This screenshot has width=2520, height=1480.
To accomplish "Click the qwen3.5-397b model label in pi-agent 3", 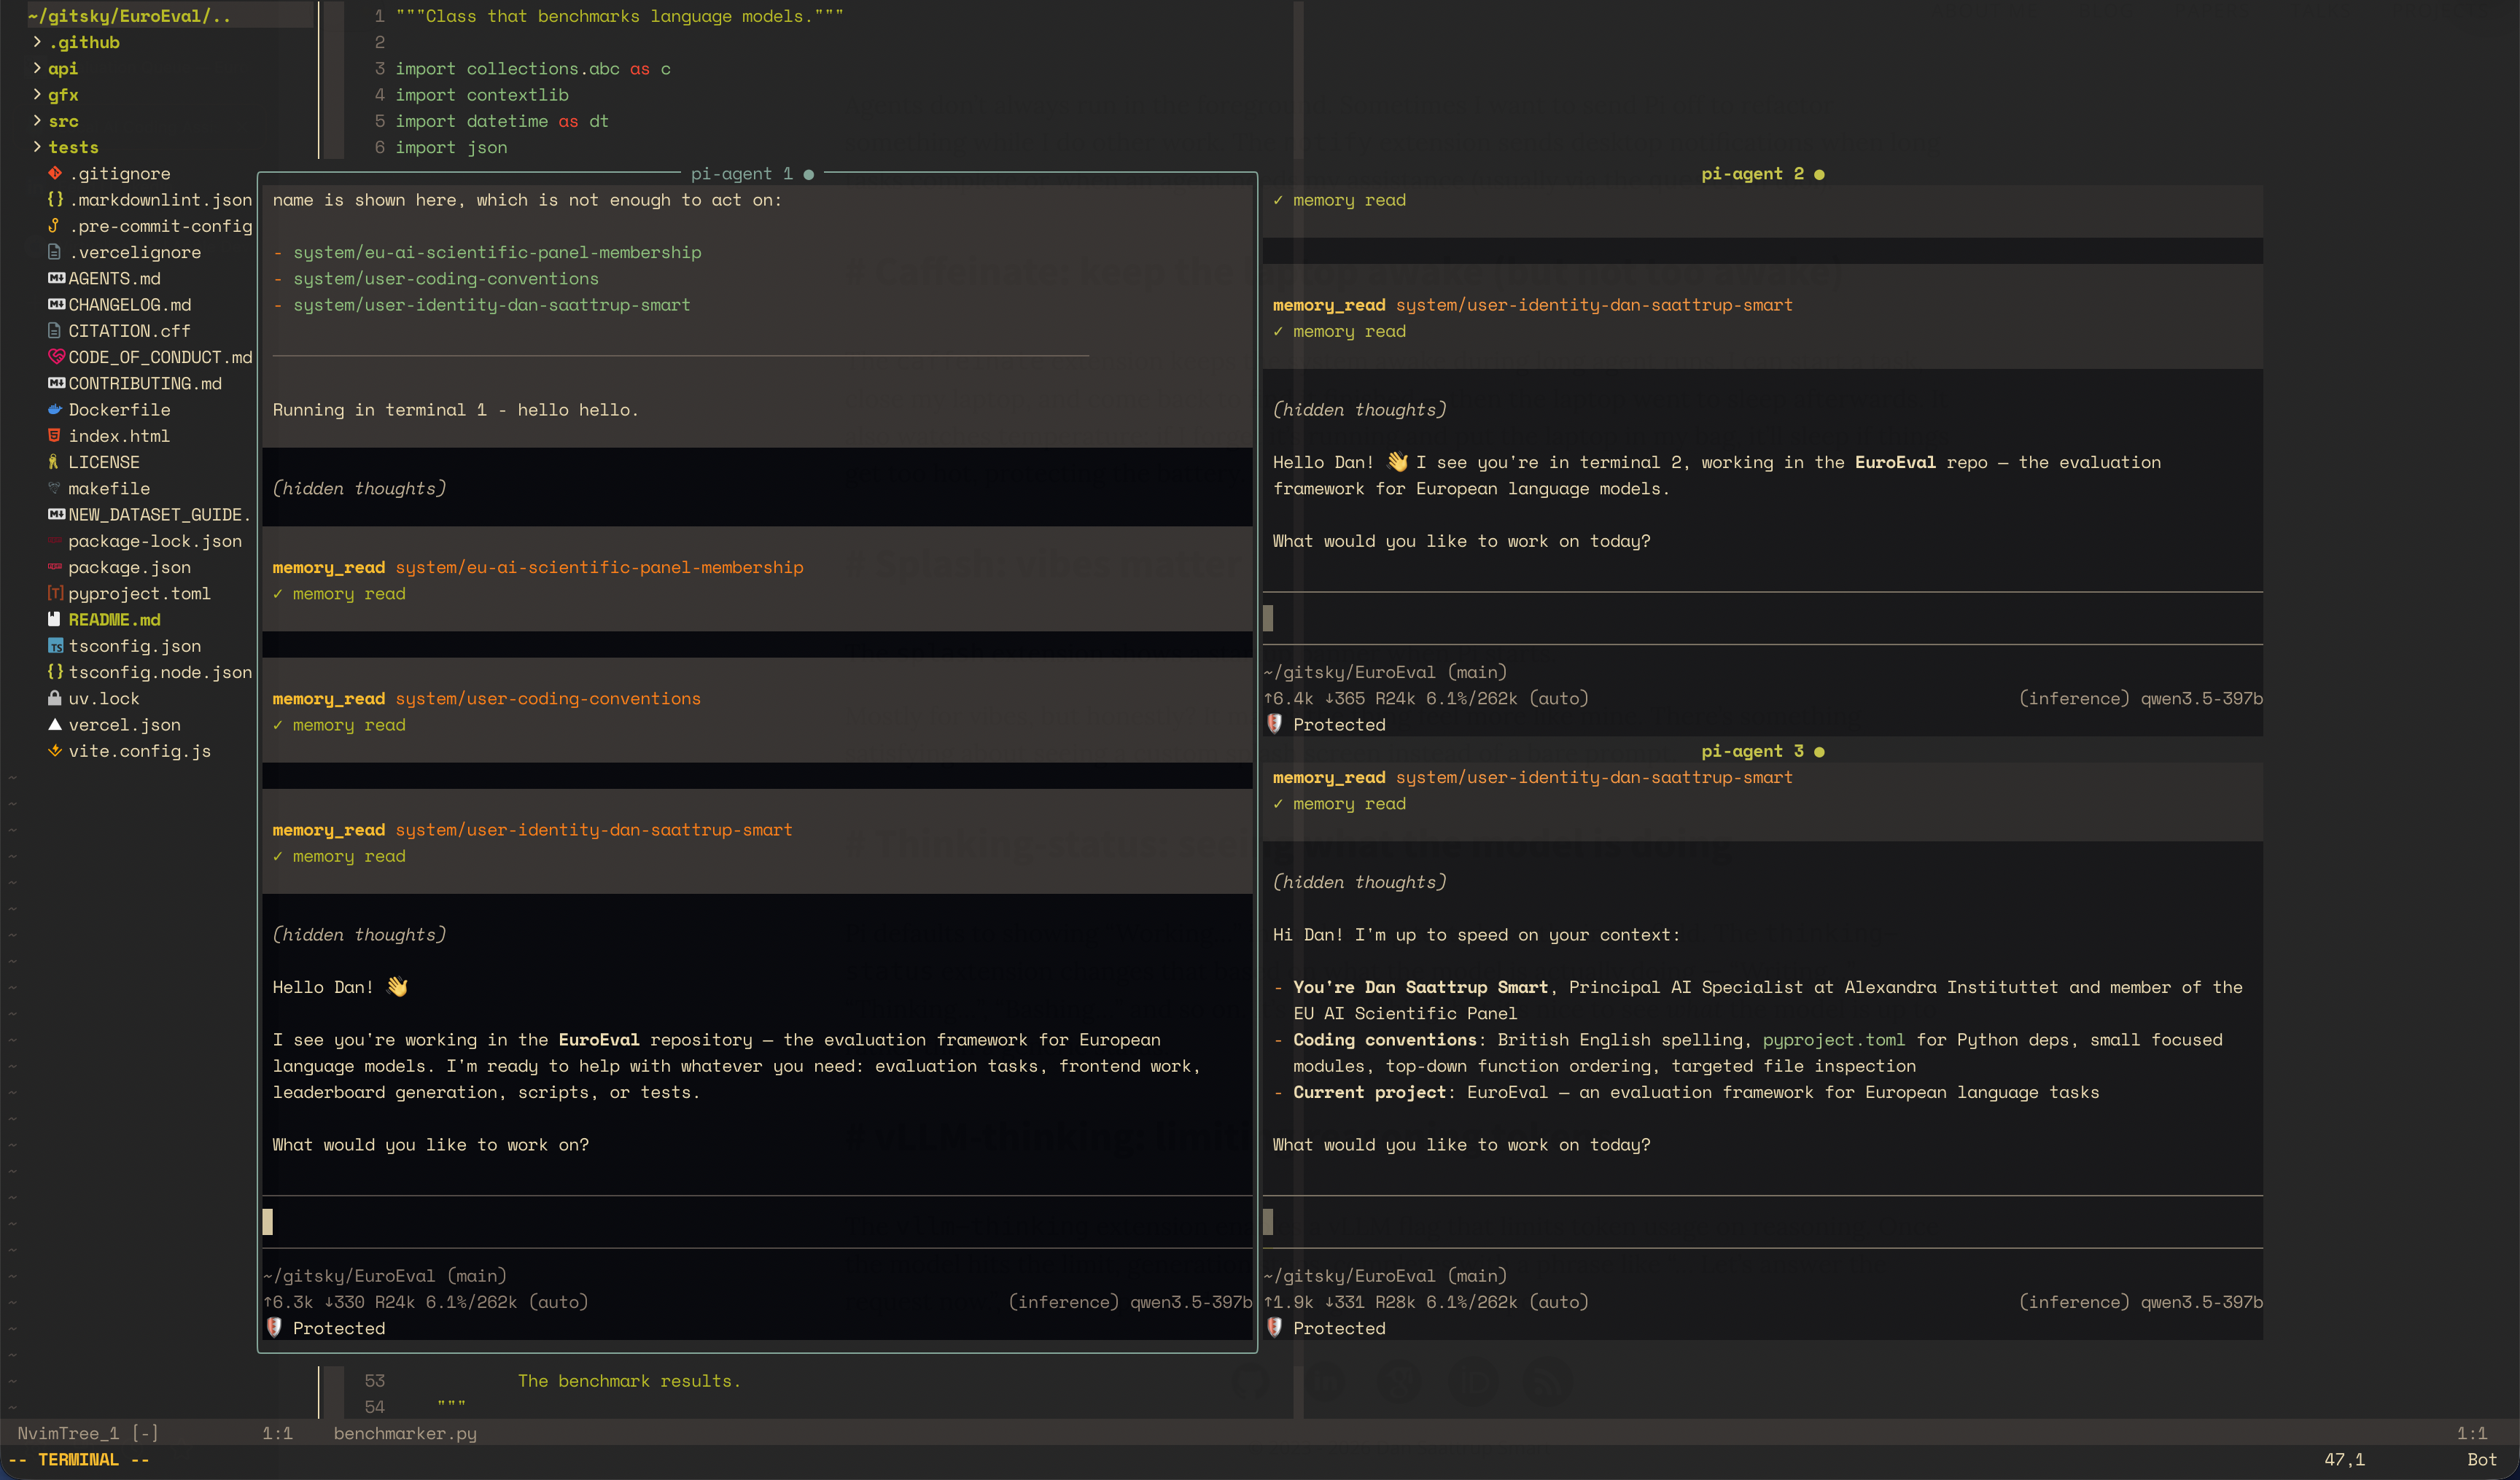I will pos(2201,1302).
